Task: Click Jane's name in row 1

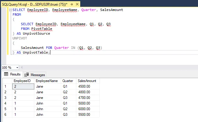Action: pyautogui.click(x=48, y=86)
